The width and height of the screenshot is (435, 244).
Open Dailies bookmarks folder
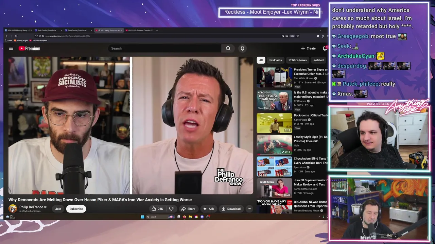pyautogui.click(x=9, y=40)
